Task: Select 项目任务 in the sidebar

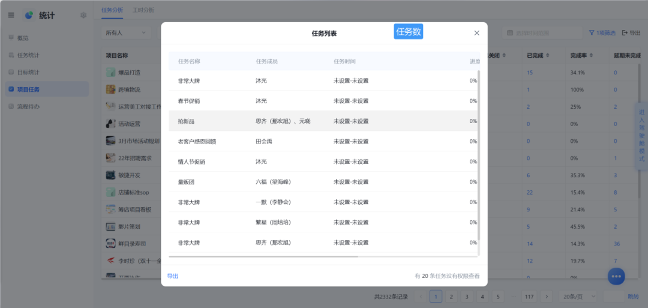Action: tap(47, 89)
